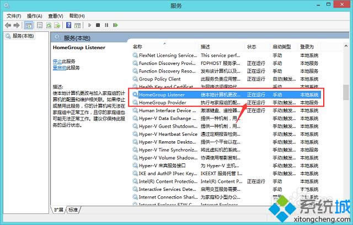This screenshot has height=225, width=353.
Task: Click the Back arrow in the toolbar
Action: (8, 25)
